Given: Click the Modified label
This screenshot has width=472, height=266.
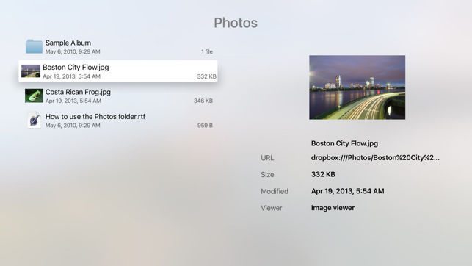Looking at the screenshot, I should tap(275, 191).
